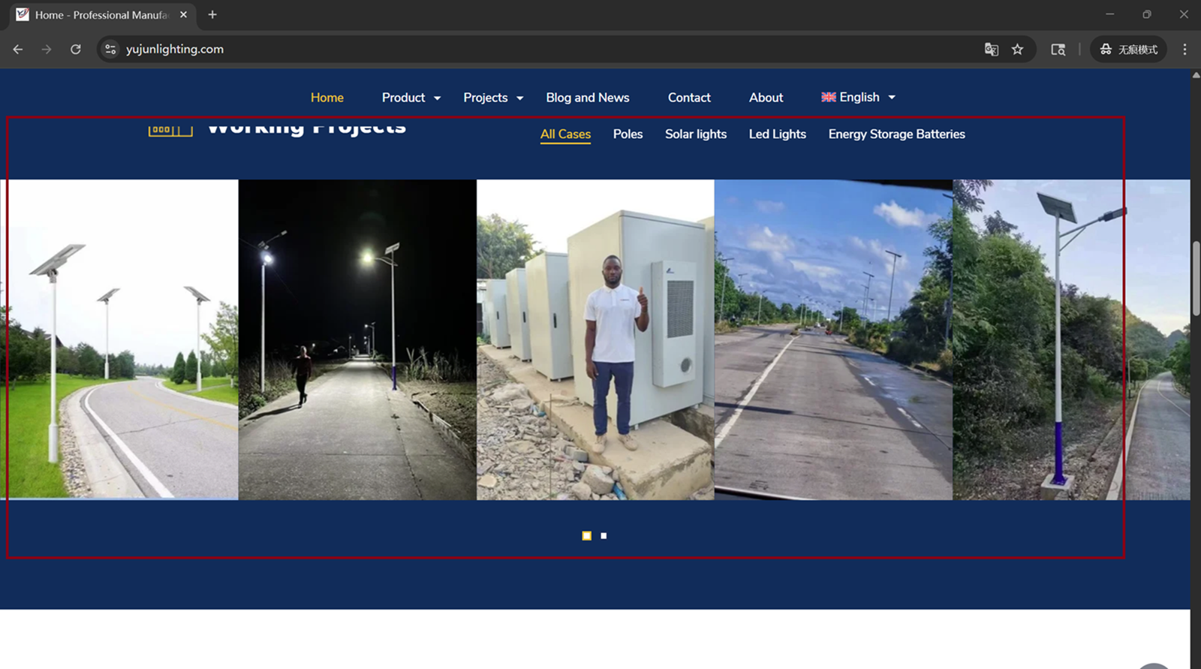Go to Blog and News page
The height and width of the screenshot is (669, 1201).
(587, 98)
